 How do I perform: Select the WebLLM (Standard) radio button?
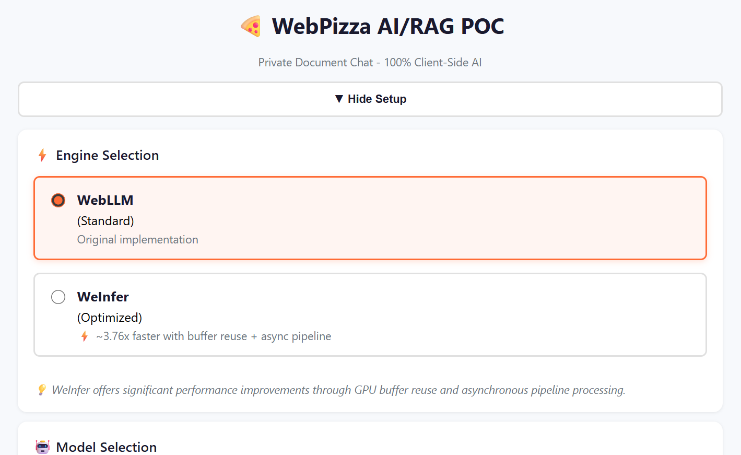pyautogui.click(x=58, y=200)
